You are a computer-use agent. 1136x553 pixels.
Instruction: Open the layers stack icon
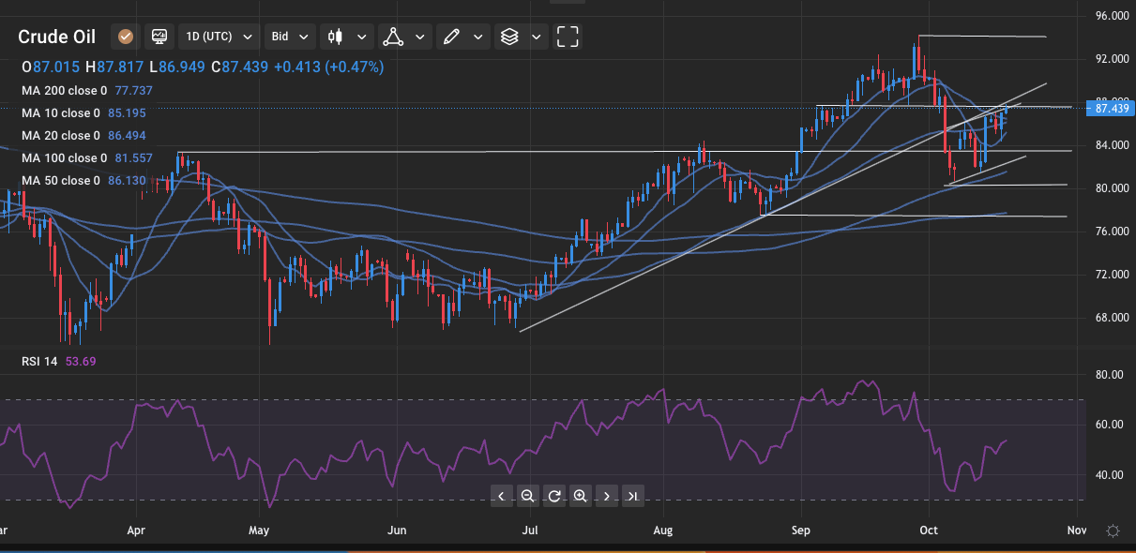[509, 37]
